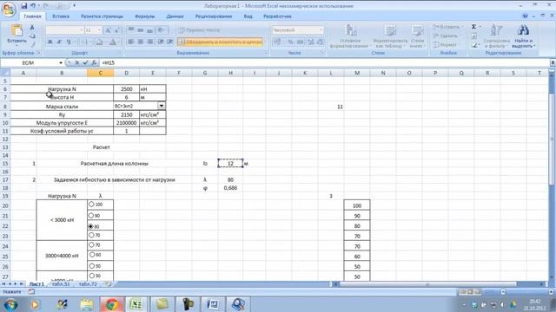The height and width of the screenshot is (312, 556).
Task: Click the insert function fx icon
Action: pos(94,62)
